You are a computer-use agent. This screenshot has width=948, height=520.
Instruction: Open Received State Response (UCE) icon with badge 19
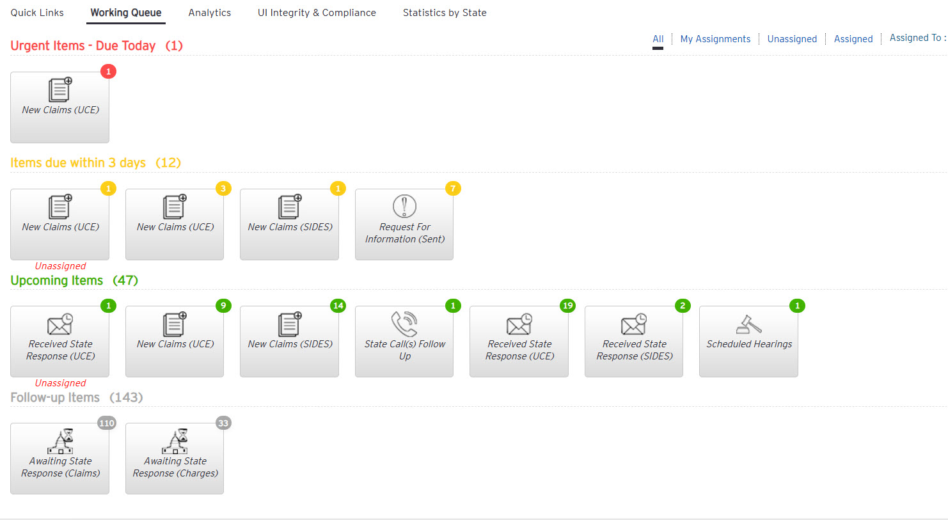coord(519,324)
